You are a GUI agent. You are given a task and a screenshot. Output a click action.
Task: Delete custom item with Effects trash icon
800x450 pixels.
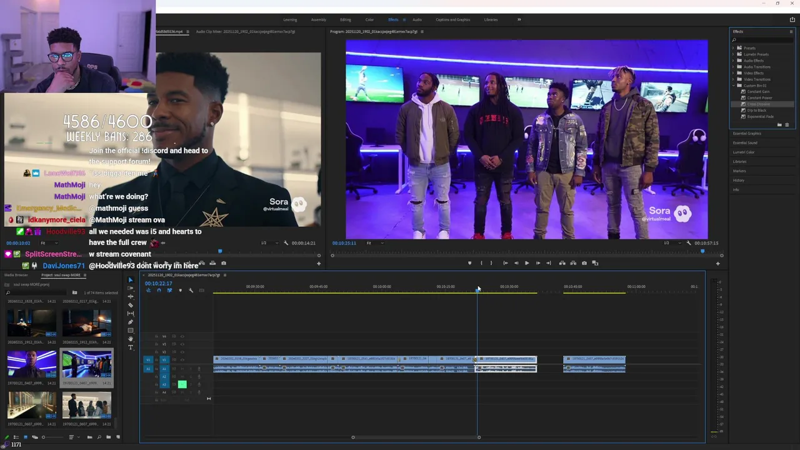(787, 125)
